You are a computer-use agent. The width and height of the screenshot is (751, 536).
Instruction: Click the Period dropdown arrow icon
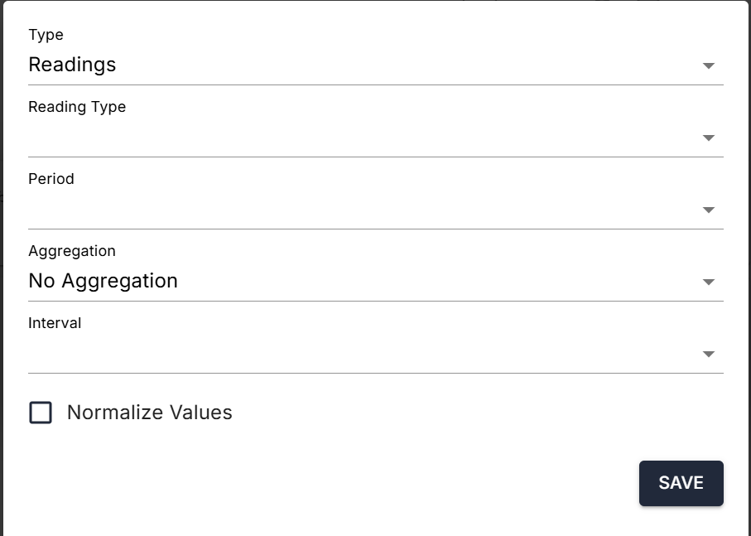[x=708, y=210]
